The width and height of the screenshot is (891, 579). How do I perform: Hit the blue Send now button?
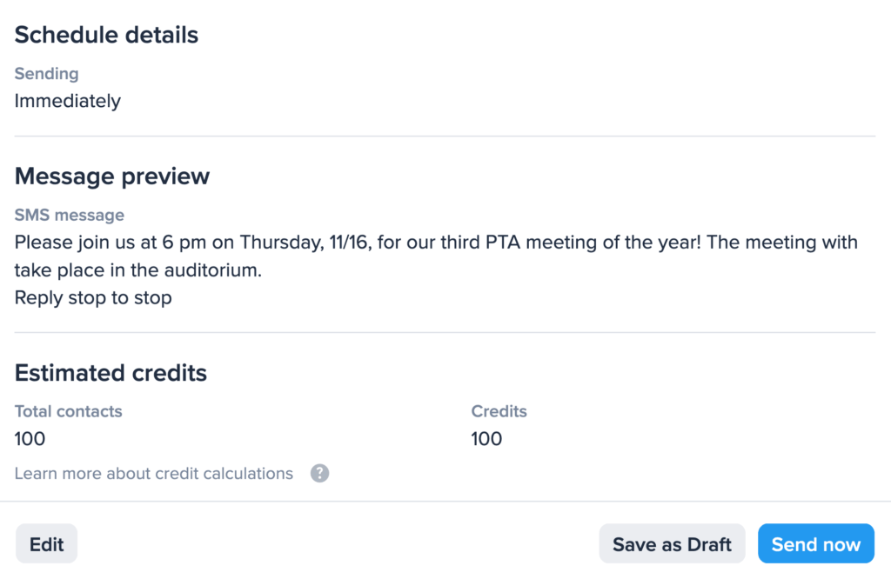(815, 544)
